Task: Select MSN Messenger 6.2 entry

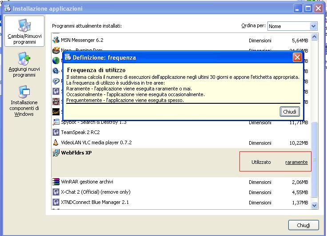Action: point(181,40)
